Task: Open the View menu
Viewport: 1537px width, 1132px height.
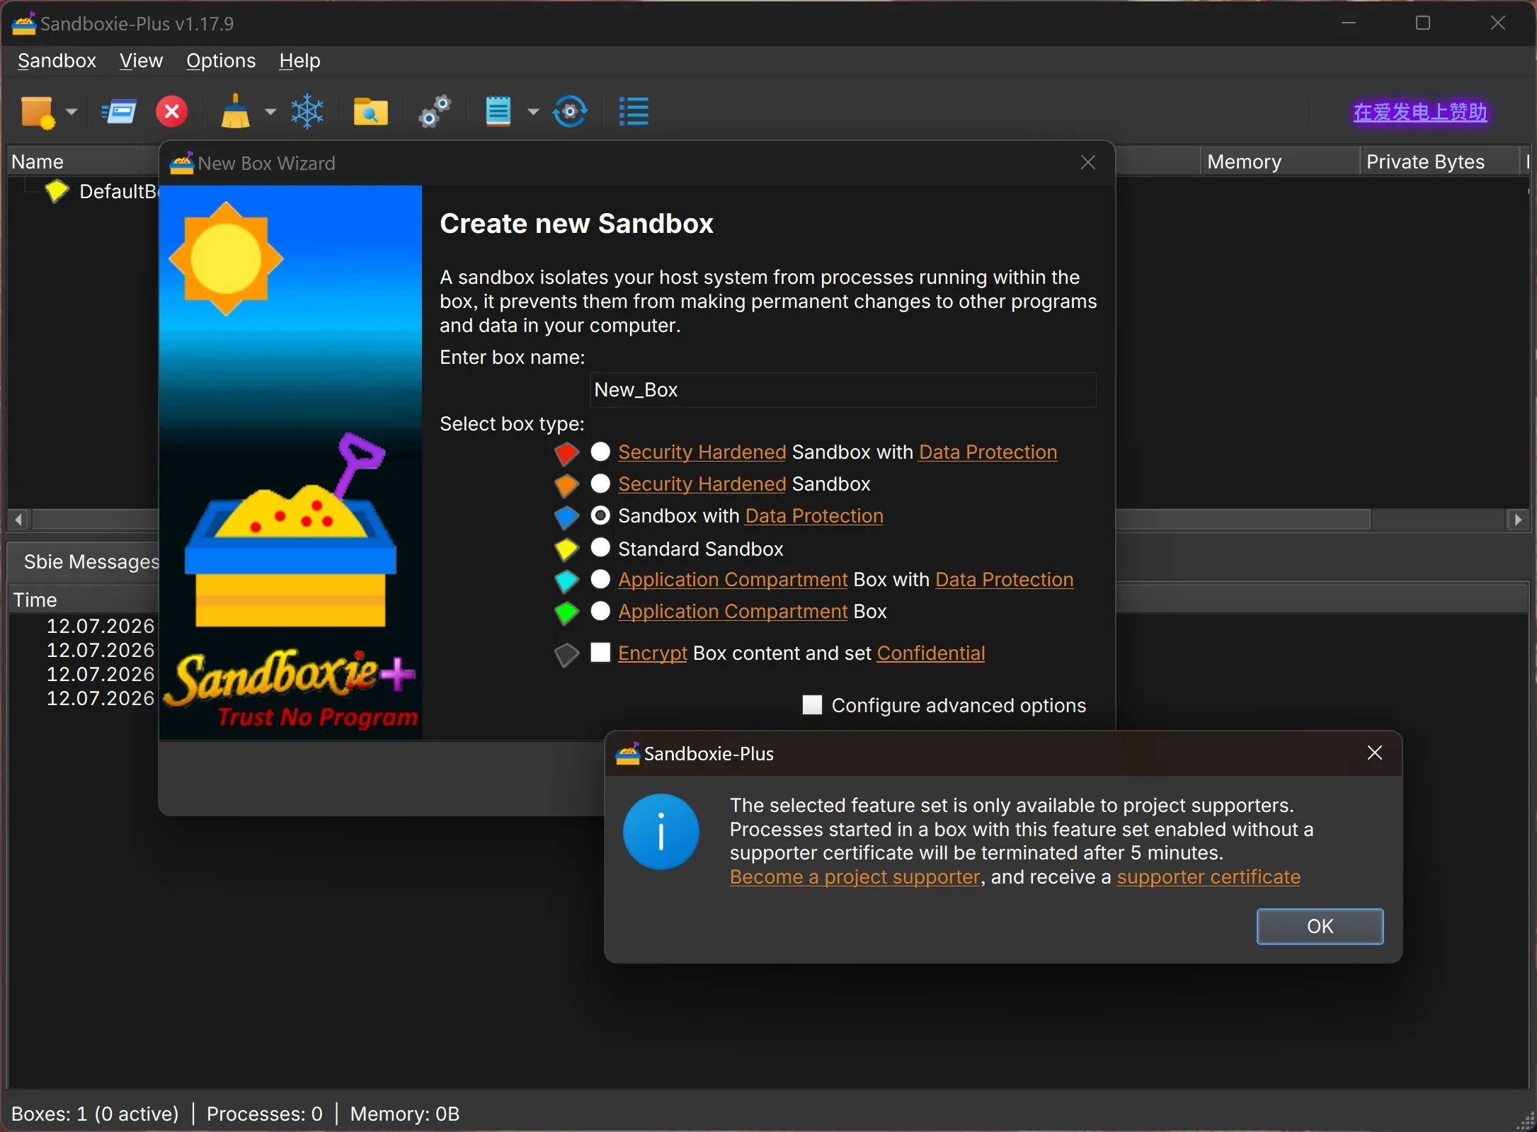Action: coord(141,61)
